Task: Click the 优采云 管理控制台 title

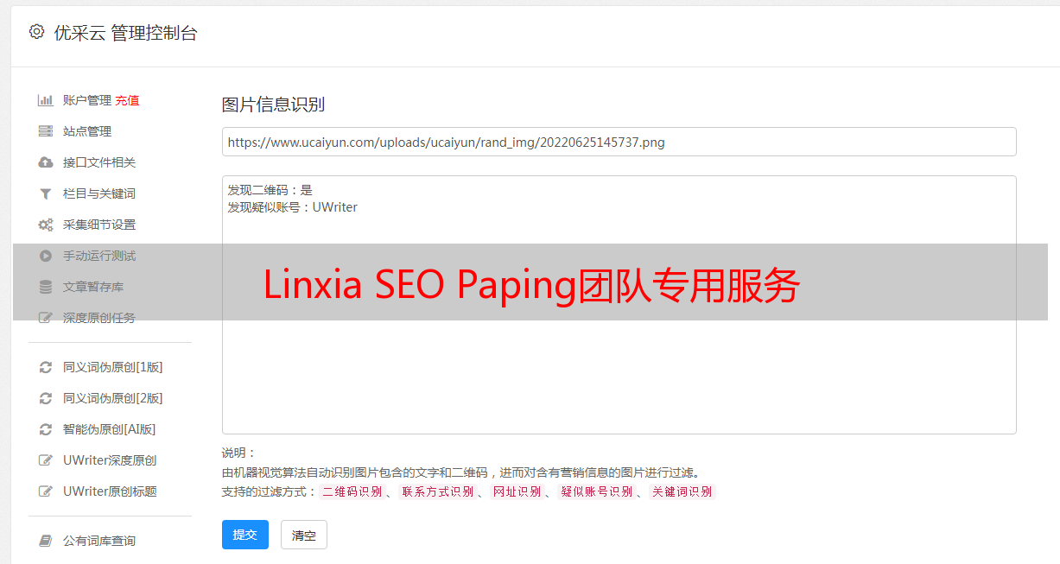Action: [125, 33]
